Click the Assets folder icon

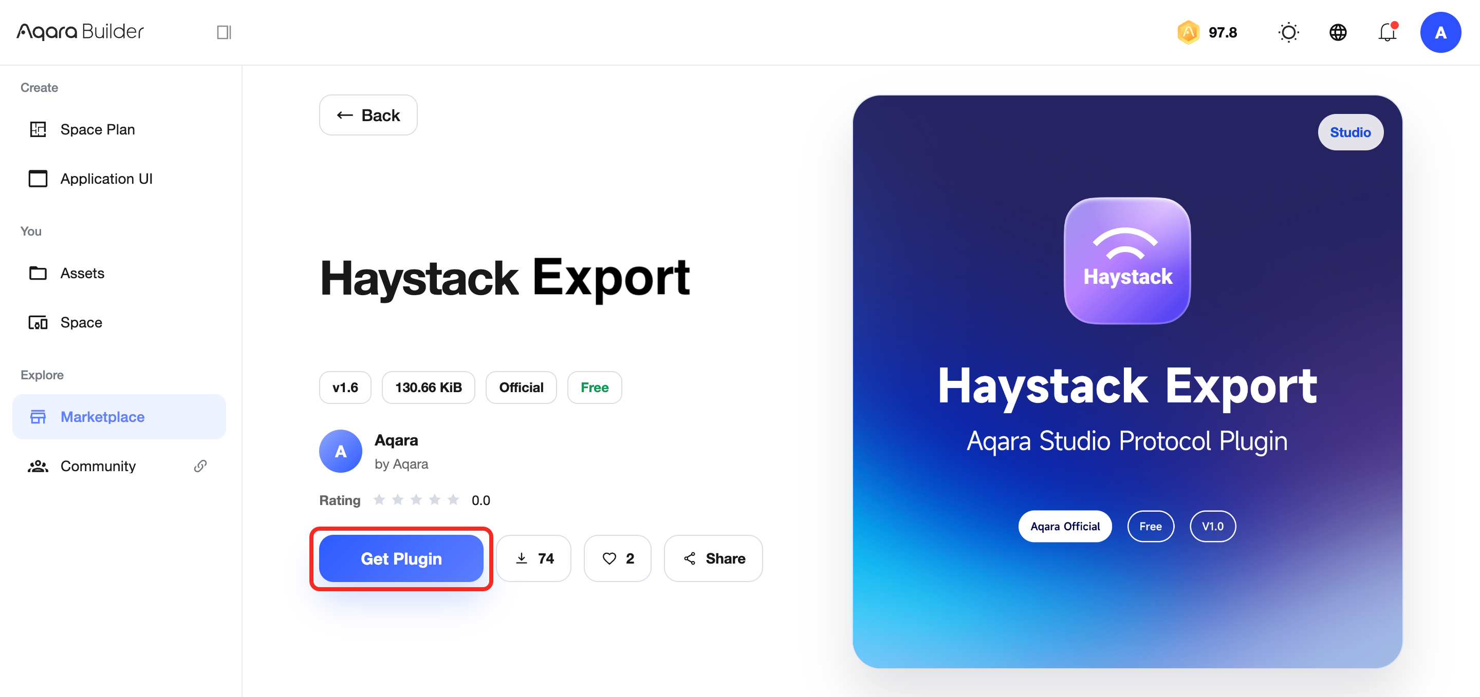(x=38, y=273)
